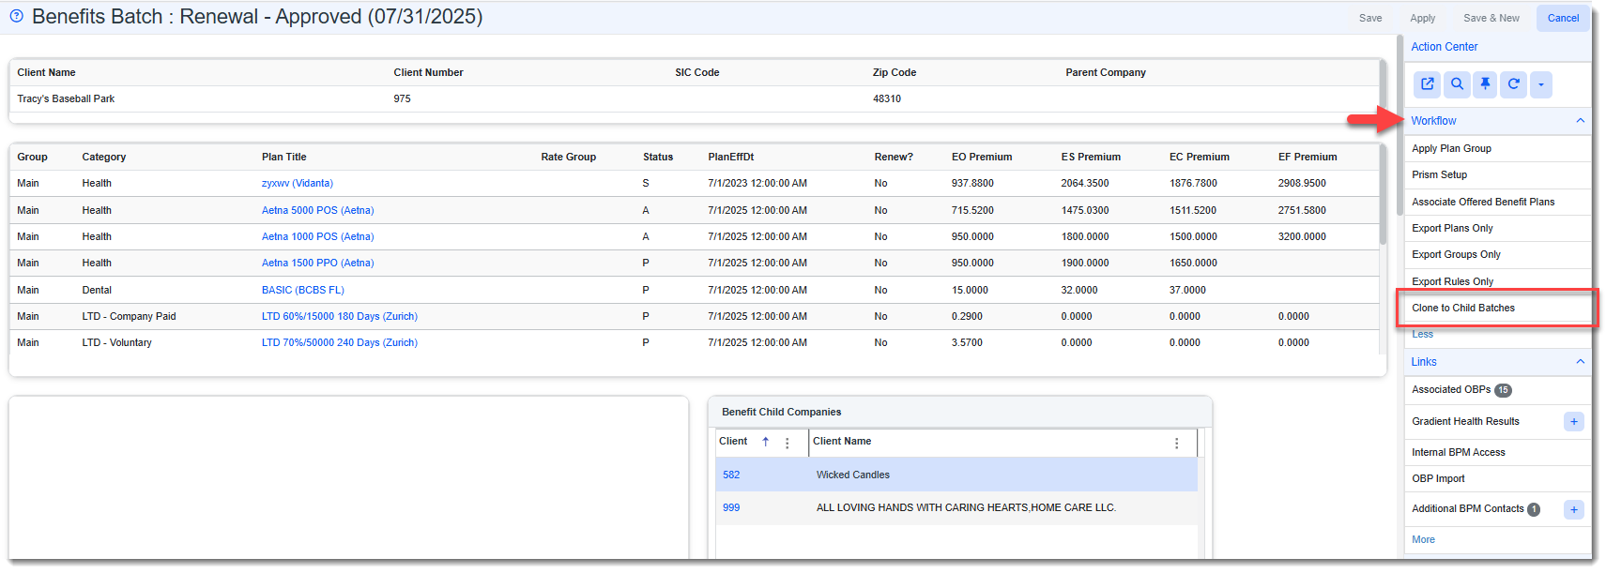Image resolution: width=1606 pixels, height=573 pixels.
Task: Open OBP Import link
Action: pos(1438,479)
